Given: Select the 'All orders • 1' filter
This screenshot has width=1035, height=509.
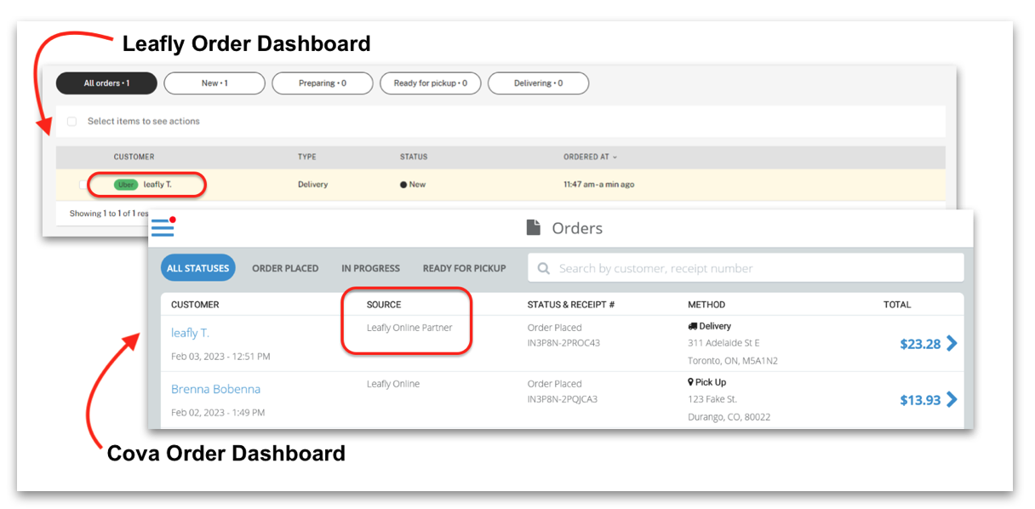Looking at the screenshot, I should [x=106, y=83].
